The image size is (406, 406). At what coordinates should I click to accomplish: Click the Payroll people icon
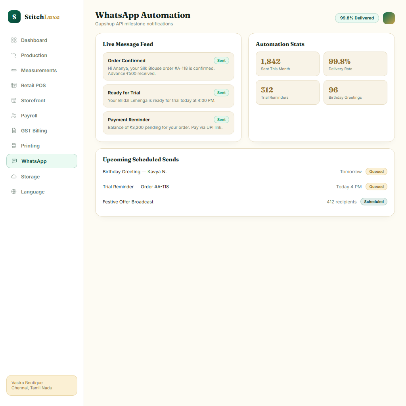coord(14,115)
